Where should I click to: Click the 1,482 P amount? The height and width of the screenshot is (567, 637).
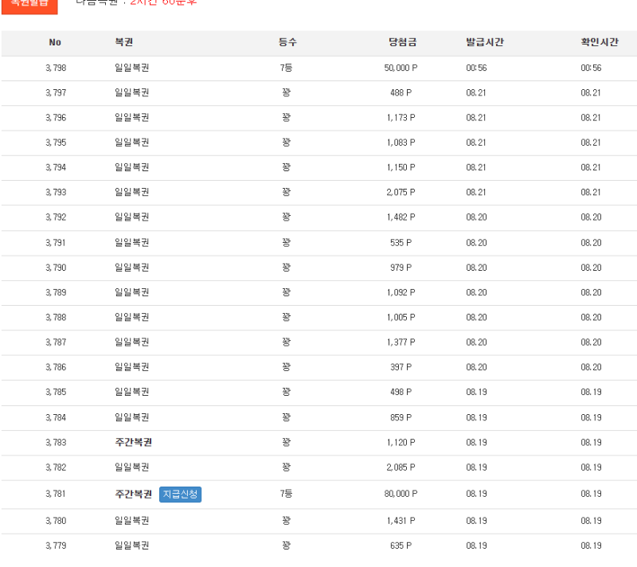401,217
